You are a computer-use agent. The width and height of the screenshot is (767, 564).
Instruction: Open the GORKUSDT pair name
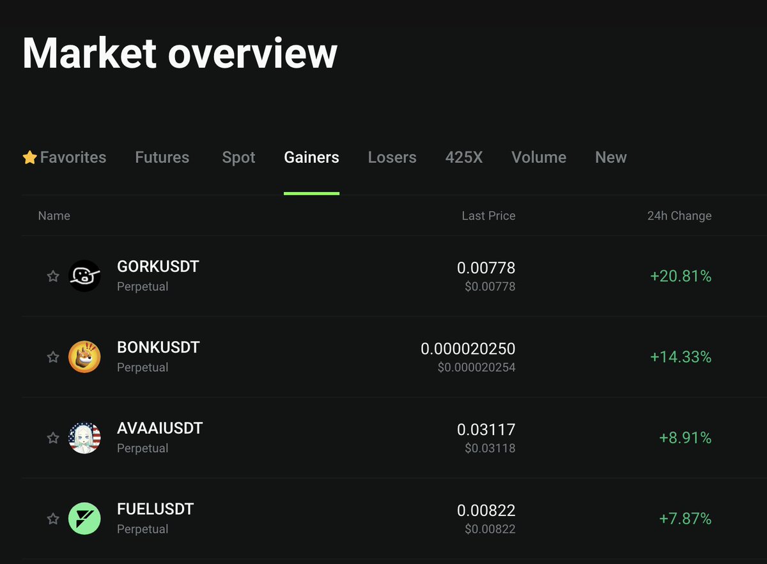(x=158, y=266)
